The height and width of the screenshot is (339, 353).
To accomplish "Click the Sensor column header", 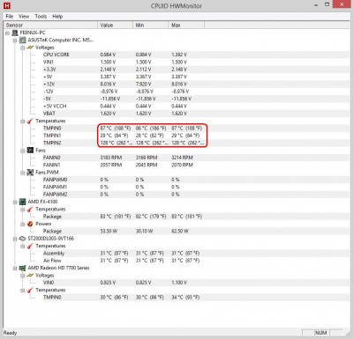I will click(x=50, y=26).
